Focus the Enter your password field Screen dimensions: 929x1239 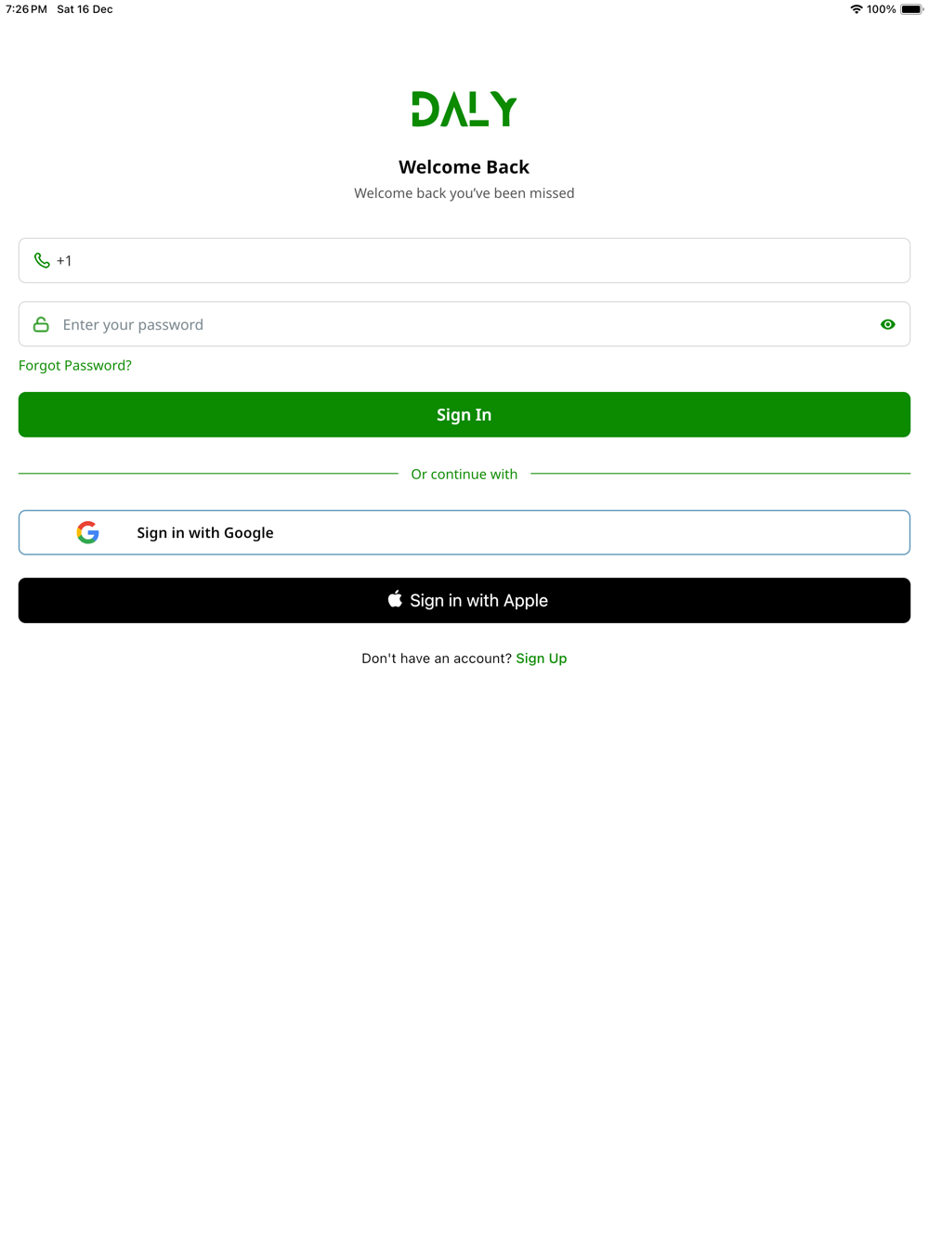coord(464,324)
